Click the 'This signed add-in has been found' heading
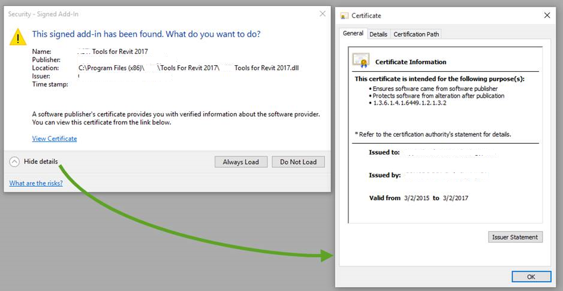 click(146, 34)
